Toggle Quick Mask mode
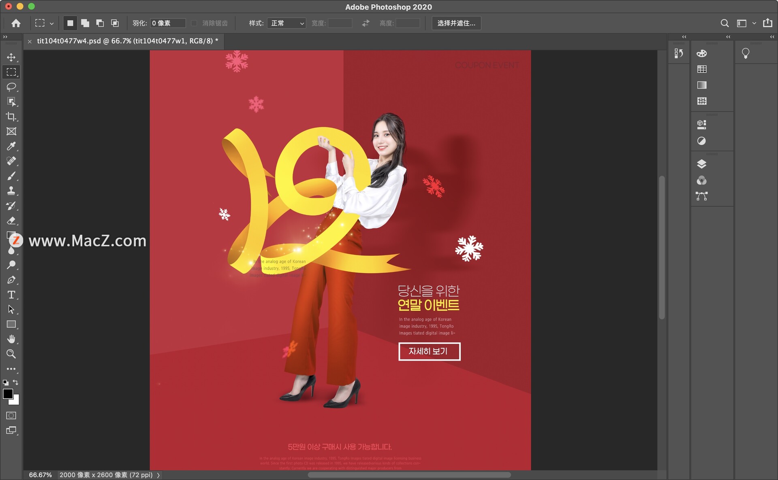Image resolution: width=778 pixels, height=480 pixels. pos(11,416)
